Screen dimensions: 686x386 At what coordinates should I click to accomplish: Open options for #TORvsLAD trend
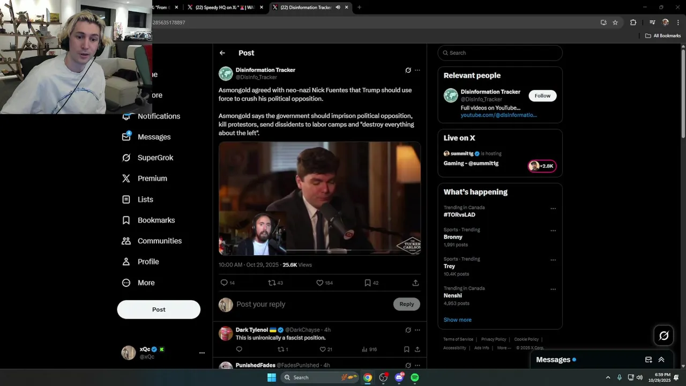coord(553,209)
